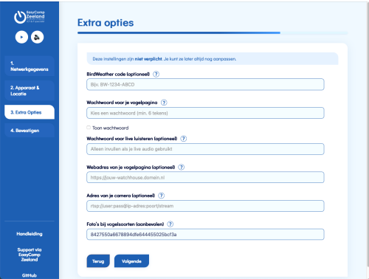
Task: Focus the vogelpagina password field
Action: point(205,113)
